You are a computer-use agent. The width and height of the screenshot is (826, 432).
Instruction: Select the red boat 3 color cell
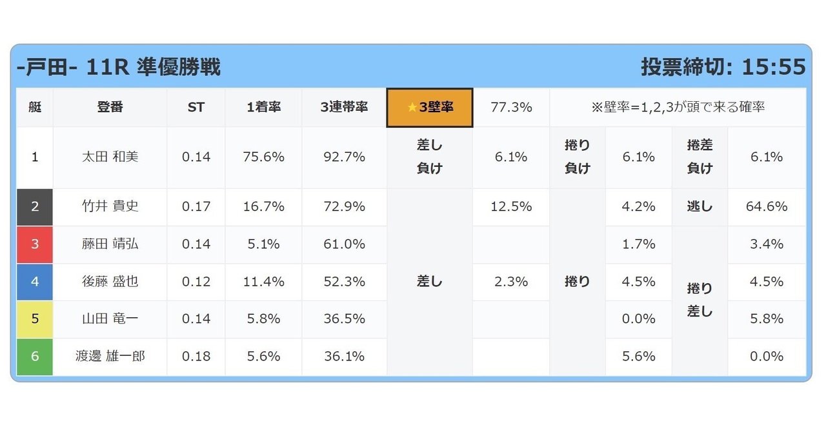(x=35, y=244)
